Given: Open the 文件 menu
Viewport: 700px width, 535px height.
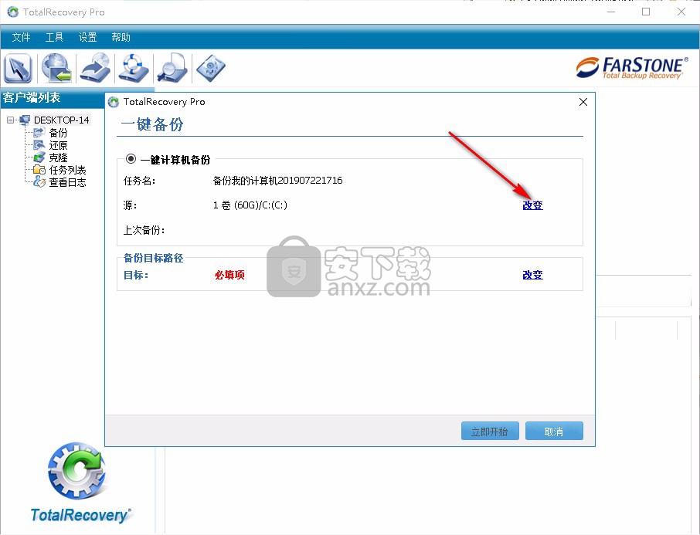Looking at the screenshot, I should [x=21, y=37].
